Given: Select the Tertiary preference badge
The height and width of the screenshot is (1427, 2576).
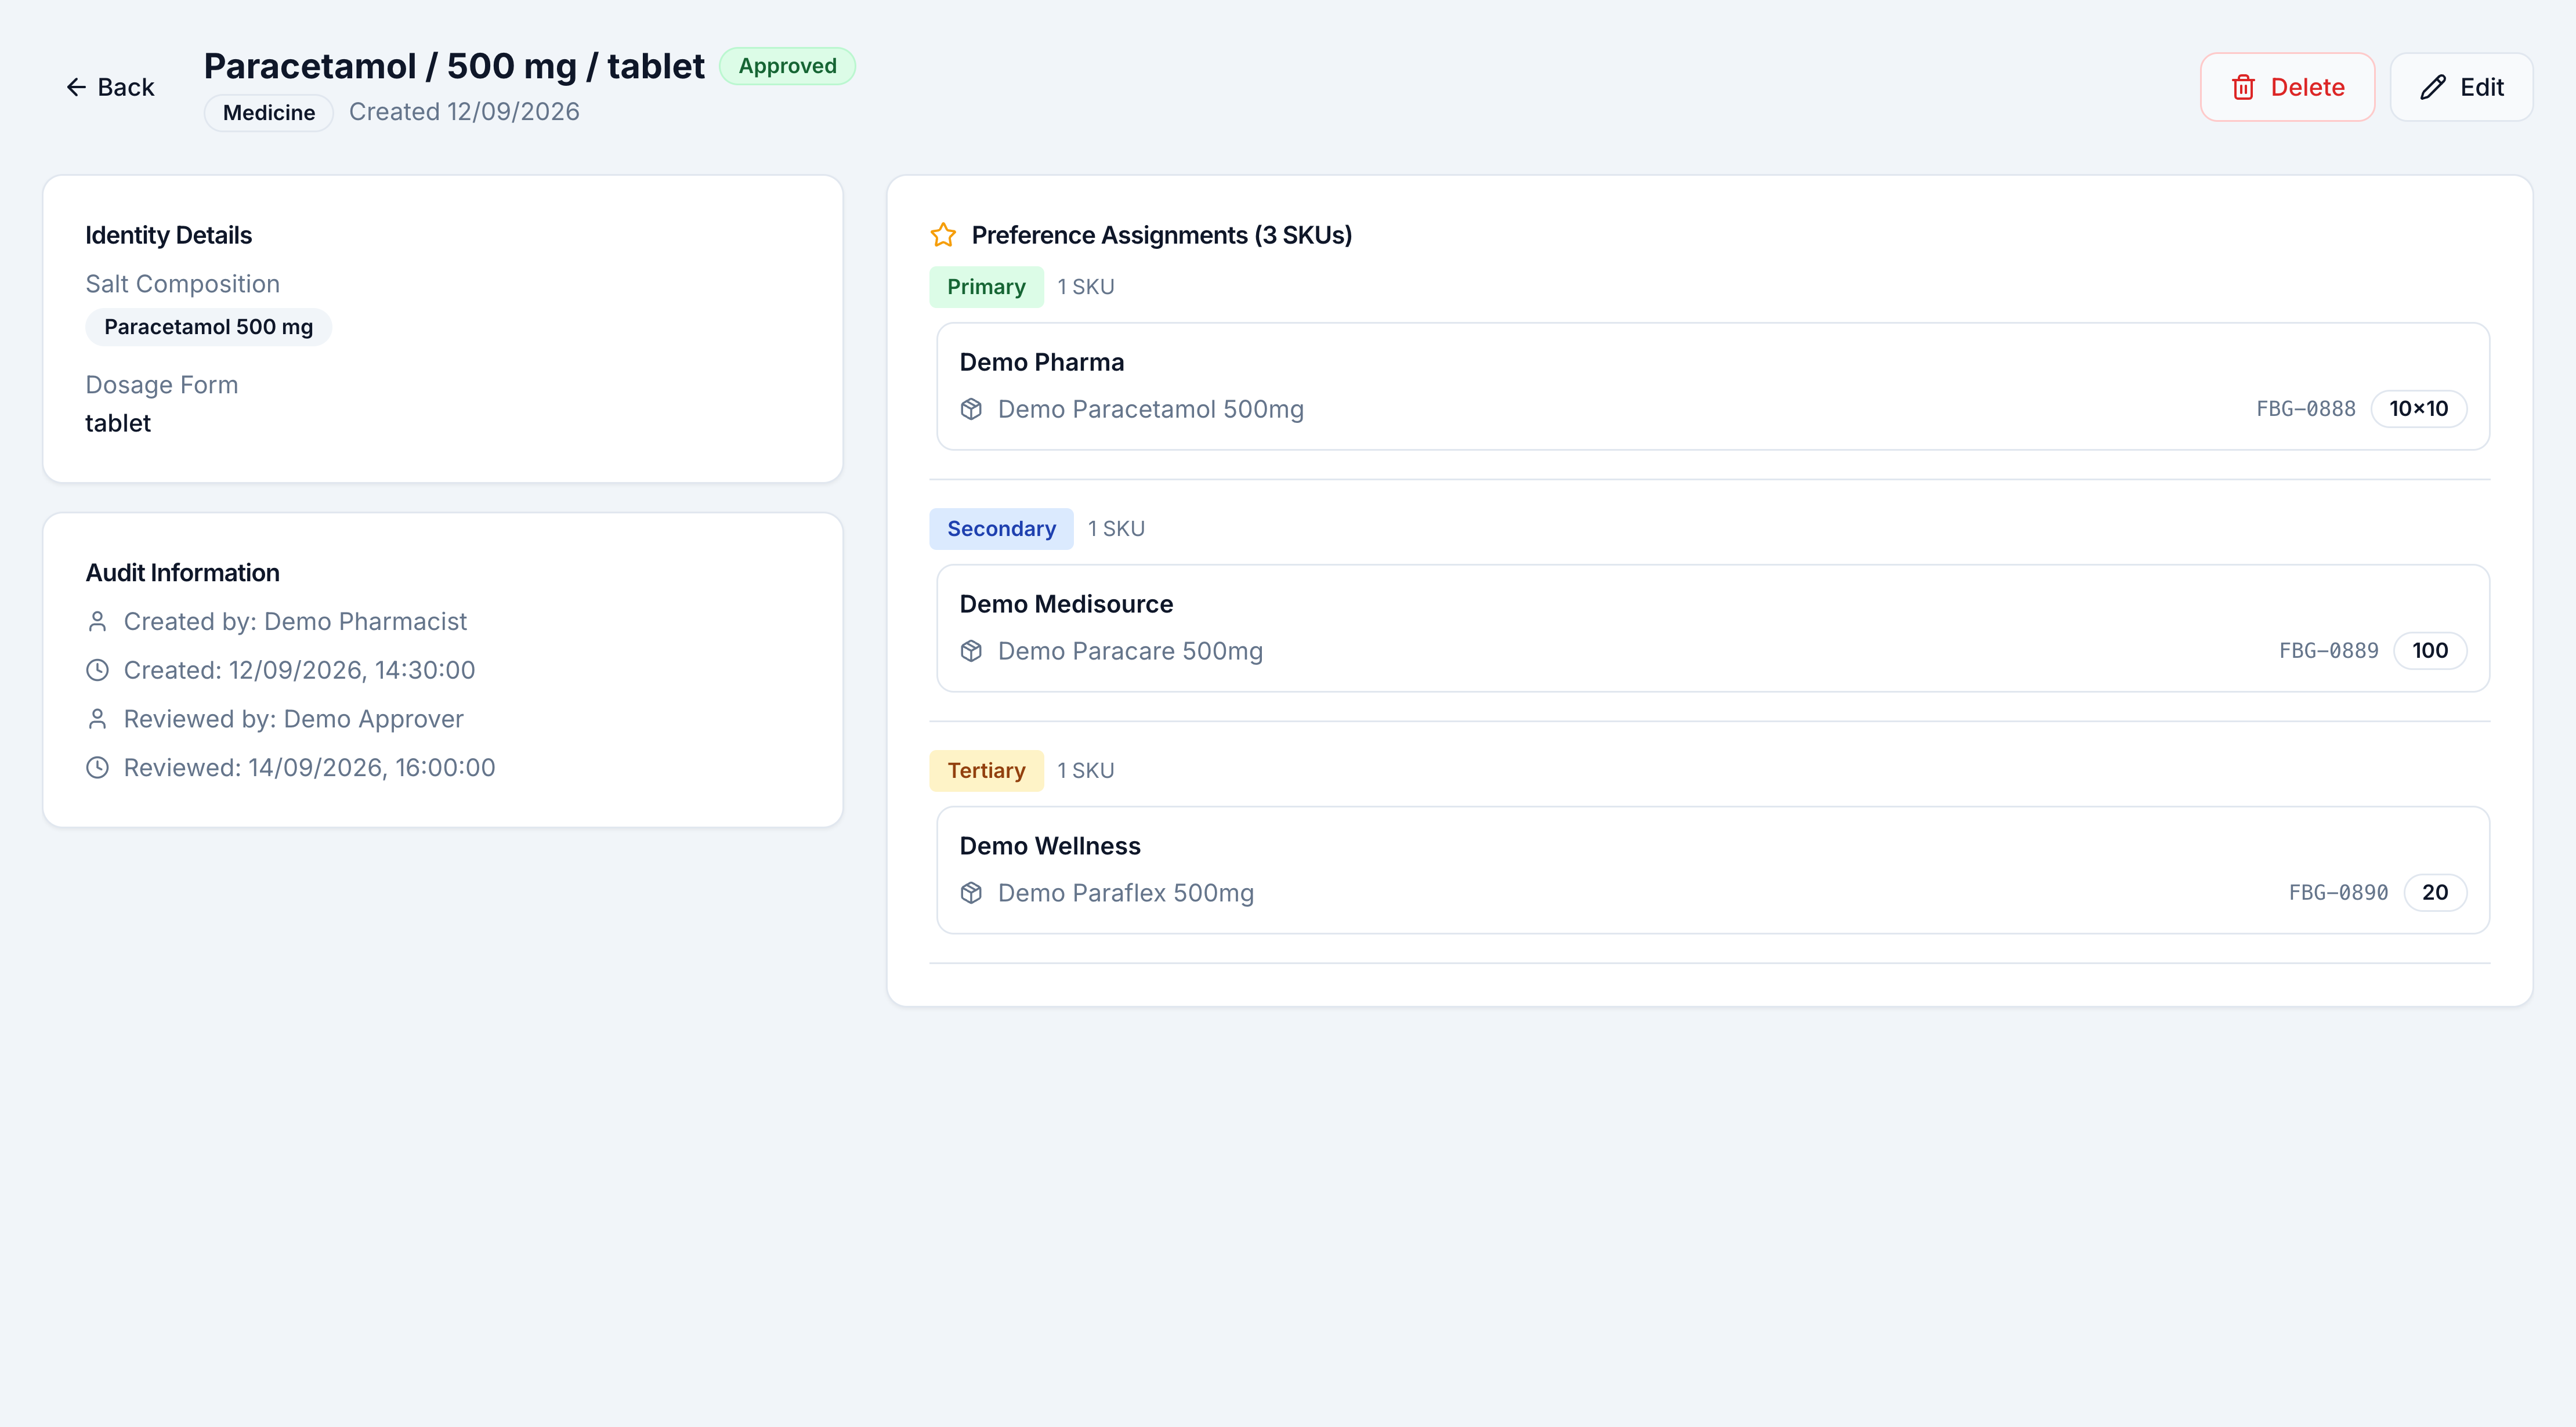Looking at the screenshot, I should pyautogui.click(x=986, y=771).
